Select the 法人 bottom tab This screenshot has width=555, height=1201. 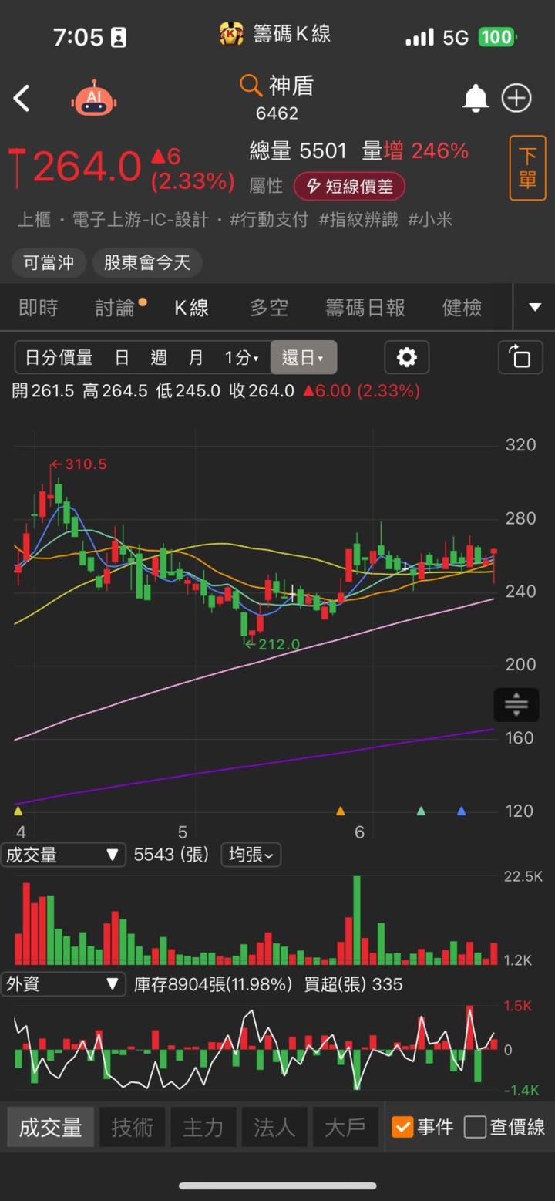(274, 1127)
